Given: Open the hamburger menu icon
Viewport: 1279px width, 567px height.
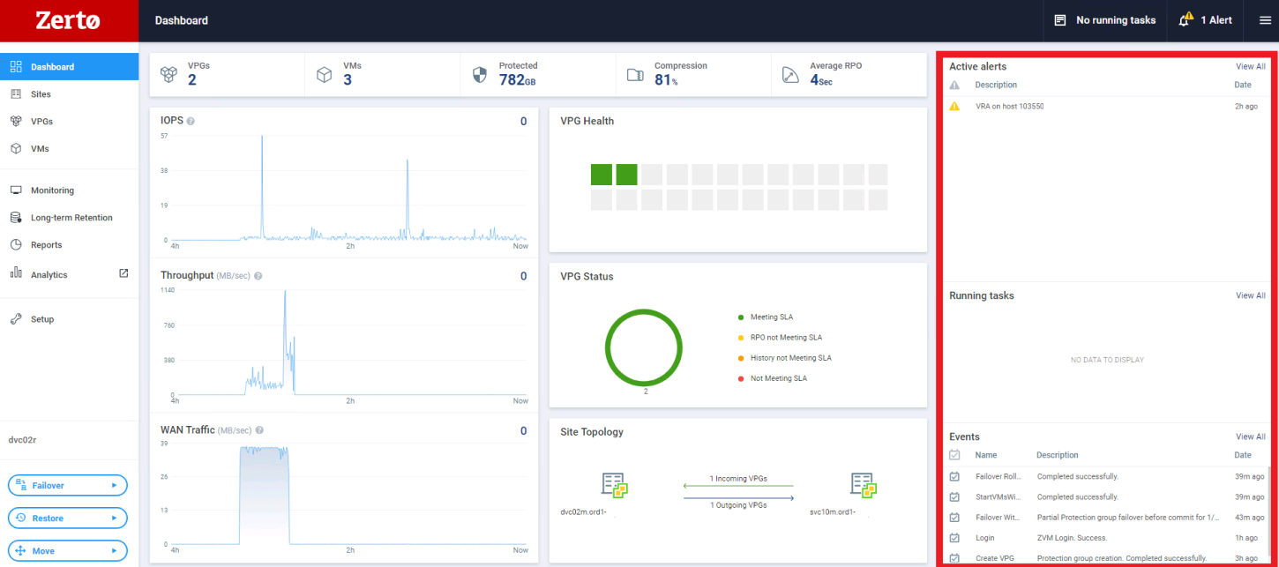Looking at the screenshot, I should point(1264,20).
